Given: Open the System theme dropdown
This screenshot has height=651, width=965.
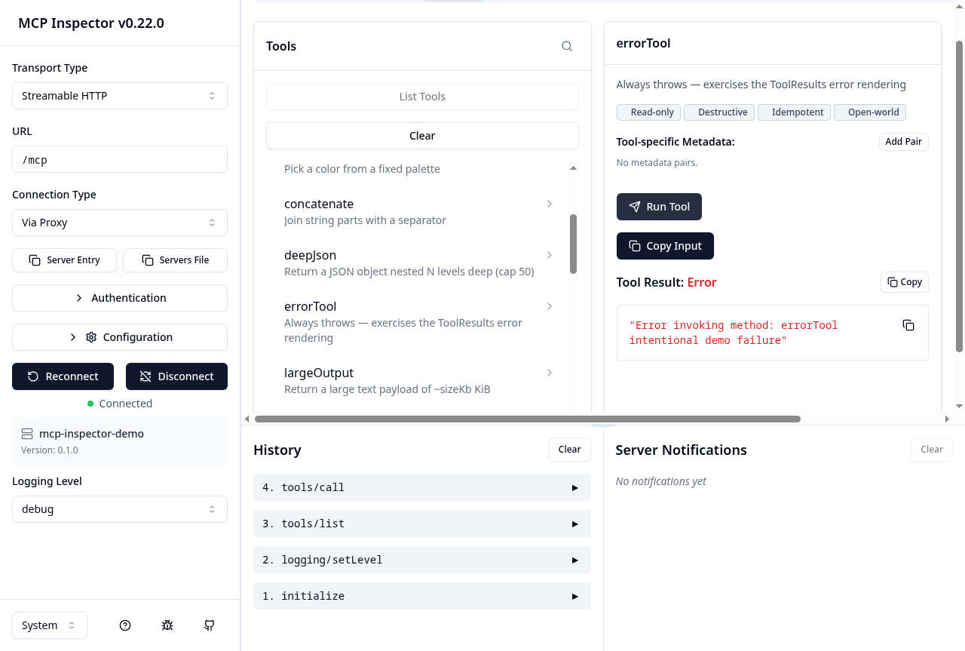Looking at the screenshot, I should click(x=50, y=625).
